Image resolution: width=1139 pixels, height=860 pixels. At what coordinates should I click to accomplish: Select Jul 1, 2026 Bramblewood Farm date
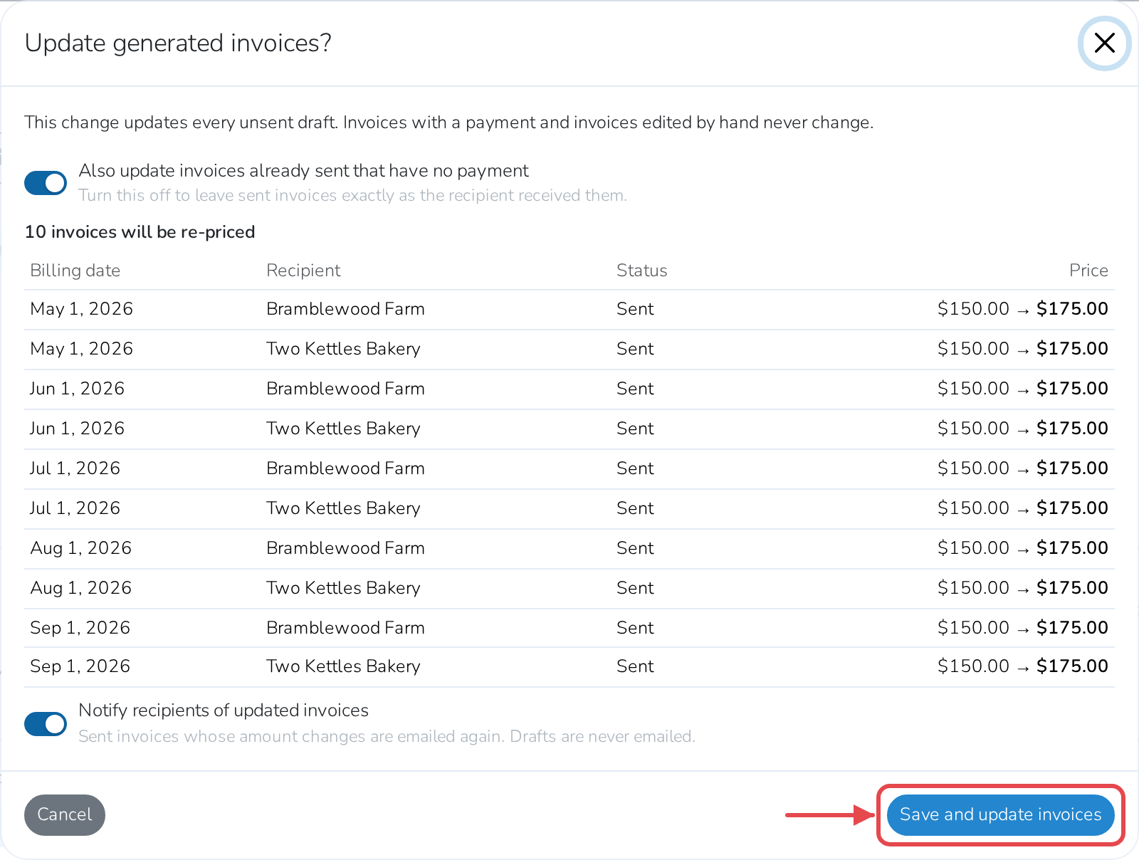tap(75, 468)
